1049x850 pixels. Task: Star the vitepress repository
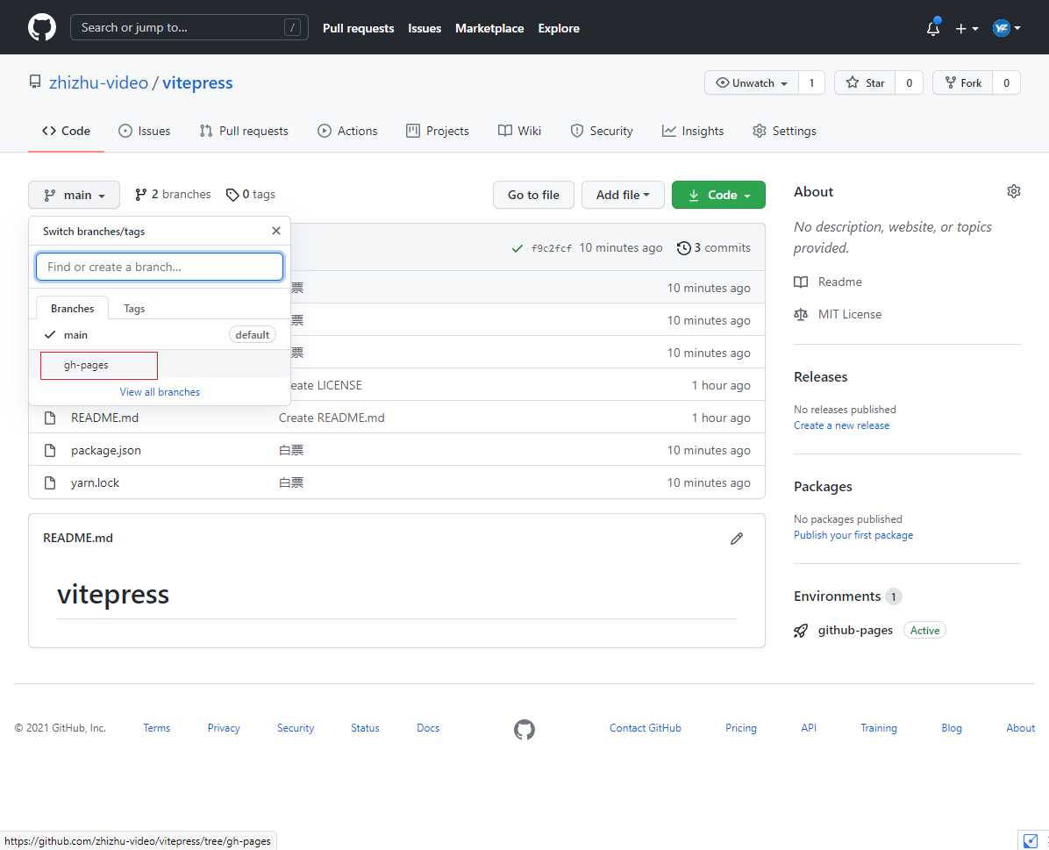tap(865, 83)
